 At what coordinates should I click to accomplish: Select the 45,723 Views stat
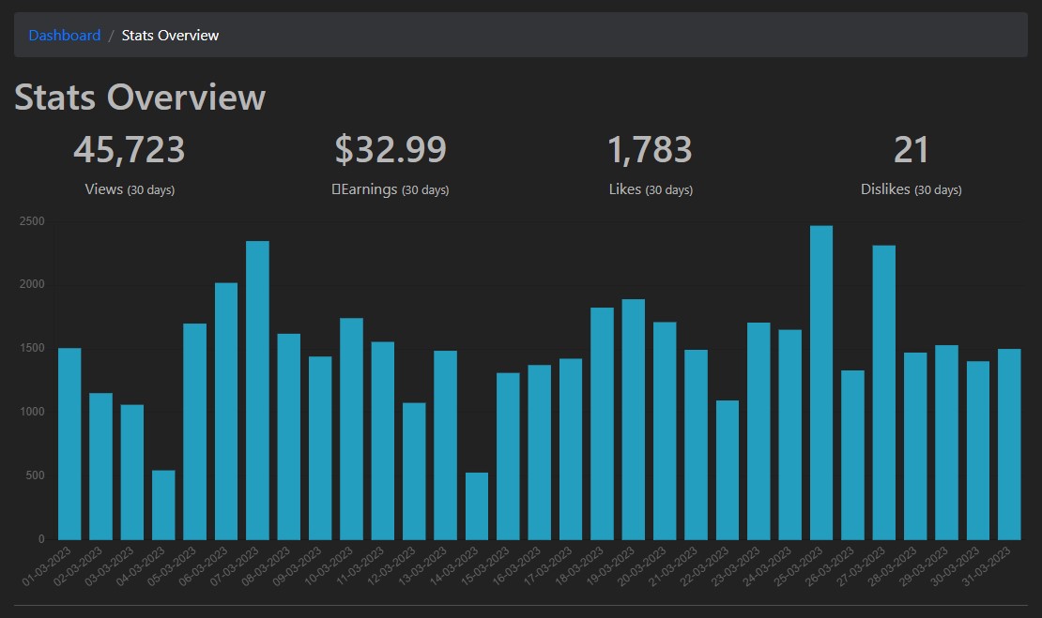click(130, 164)
